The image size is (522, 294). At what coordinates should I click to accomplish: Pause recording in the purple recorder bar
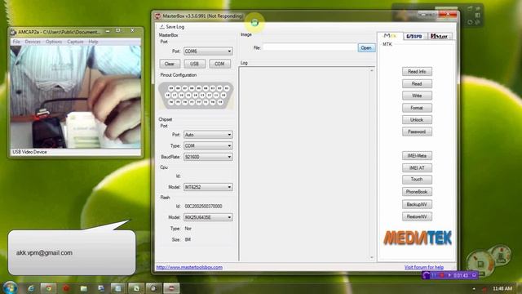coord(434,275)
